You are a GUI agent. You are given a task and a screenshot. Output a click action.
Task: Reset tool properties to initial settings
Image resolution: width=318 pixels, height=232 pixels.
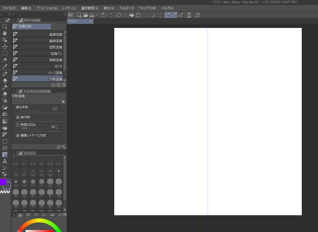[58, 147]
